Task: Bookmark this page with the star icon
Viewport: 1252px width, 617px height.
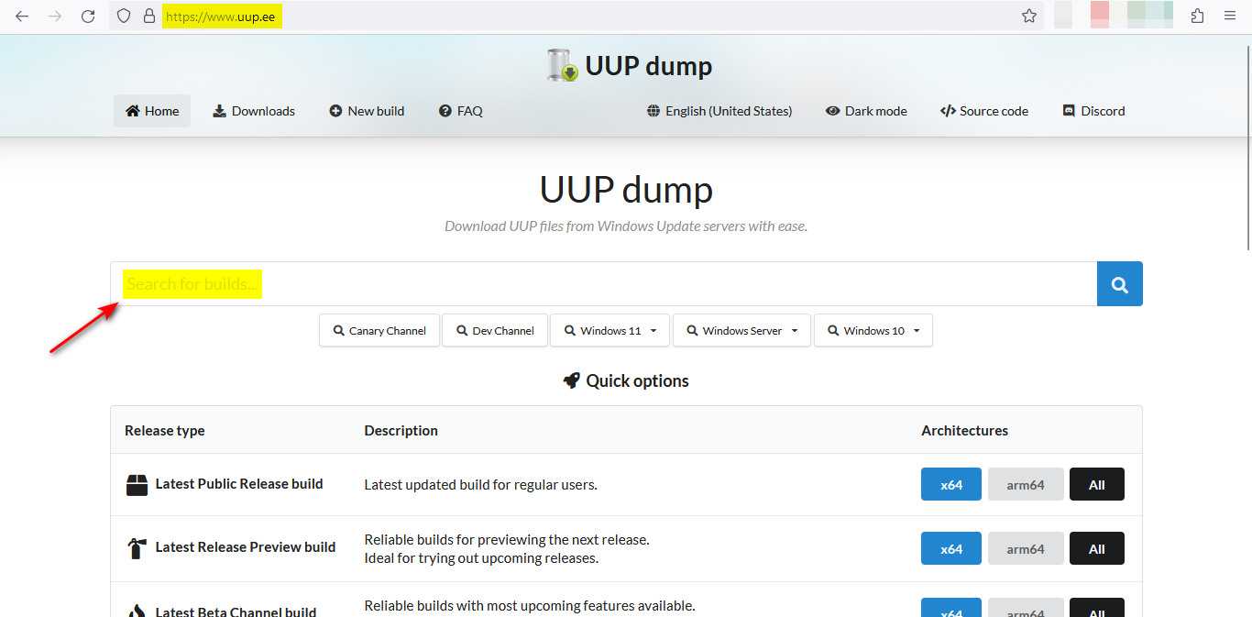Action: coord(1029,16)
